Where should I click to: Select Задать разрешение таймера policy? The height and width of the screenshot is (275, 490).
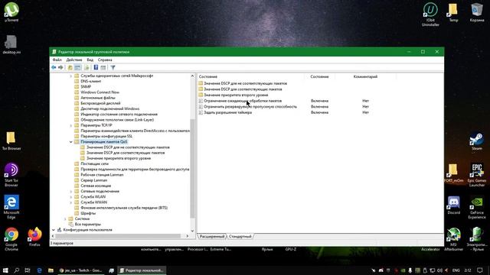coord(227,112)
